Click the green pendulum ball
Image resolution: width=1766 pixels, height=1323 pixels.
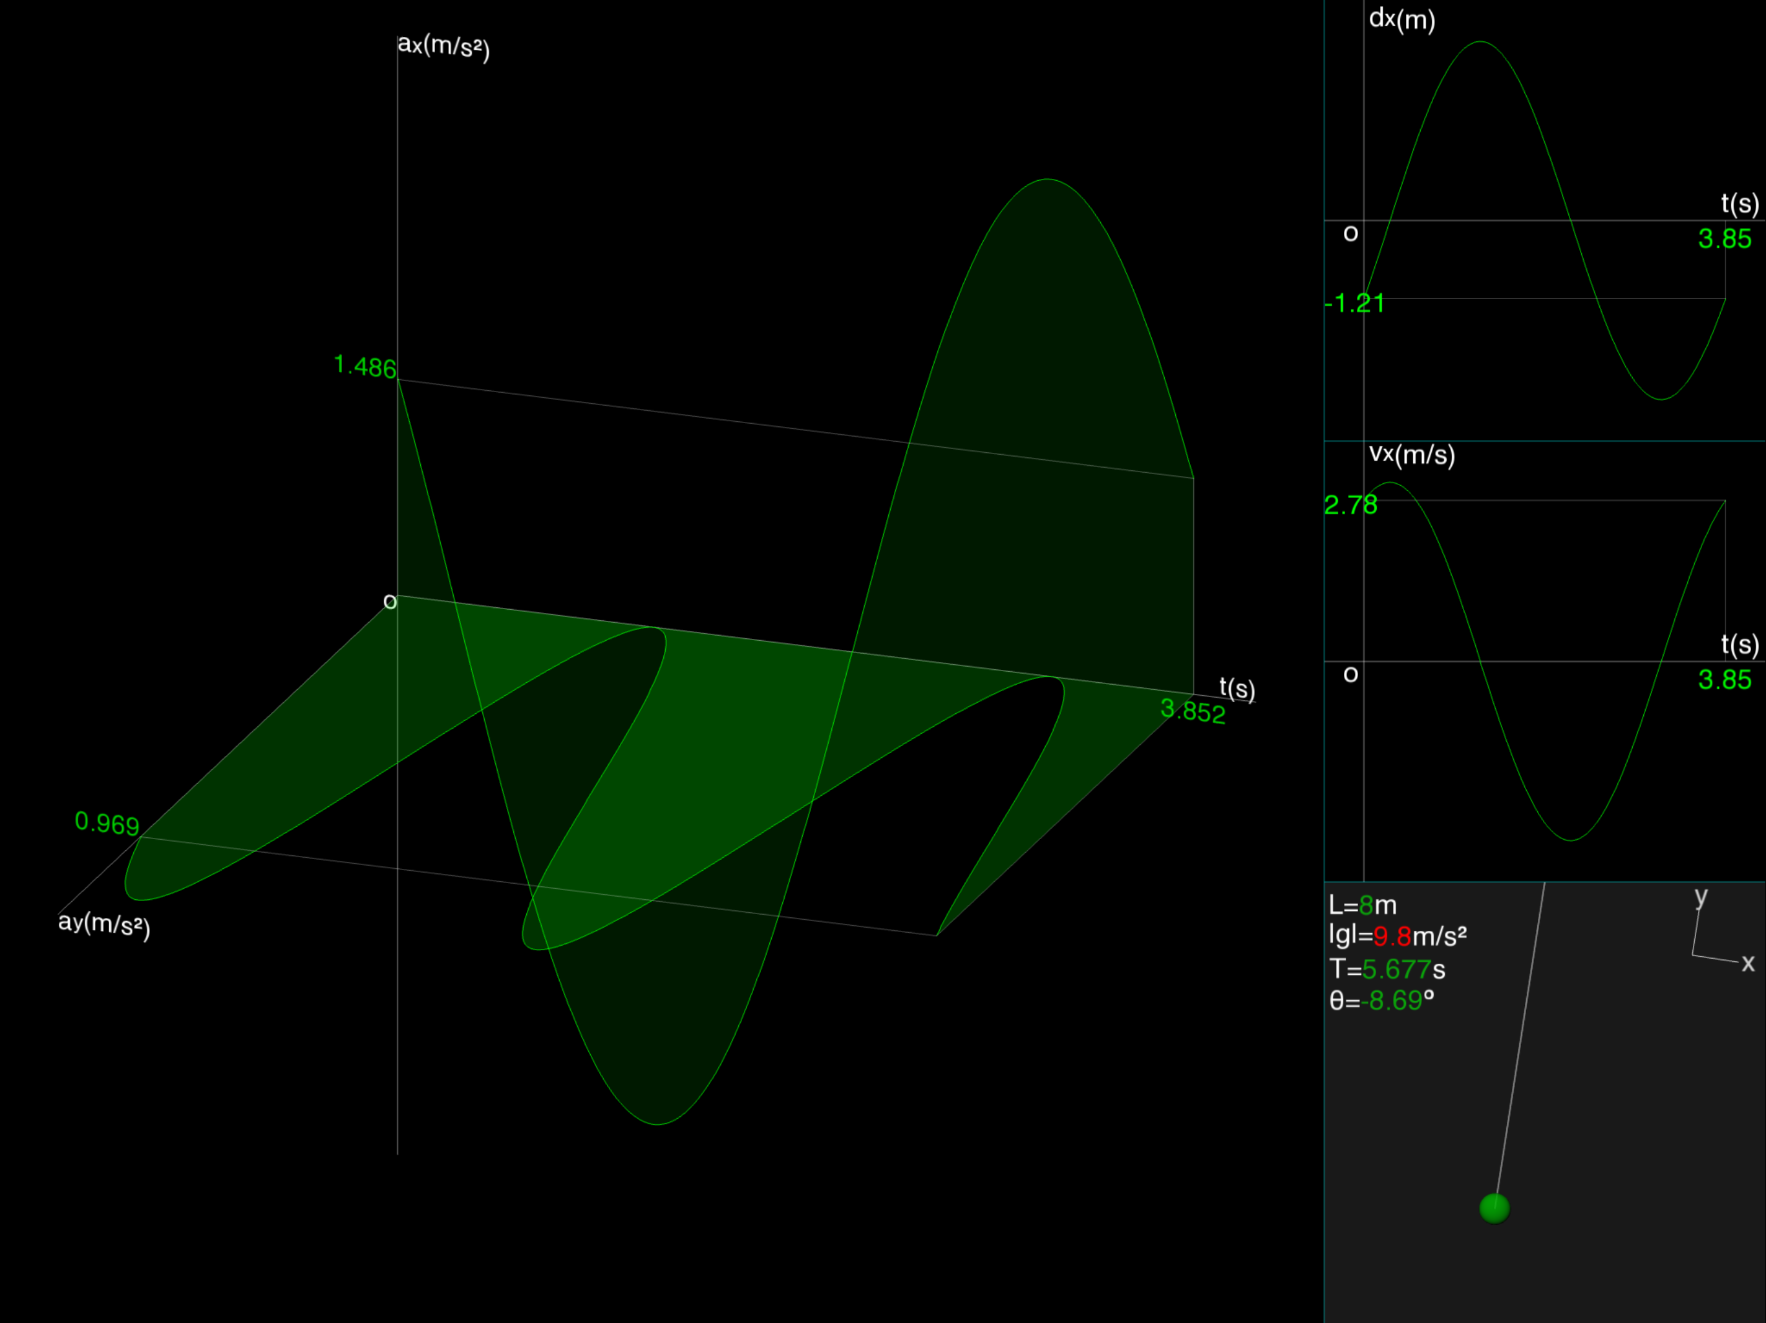click(x=1494, y=1208)
